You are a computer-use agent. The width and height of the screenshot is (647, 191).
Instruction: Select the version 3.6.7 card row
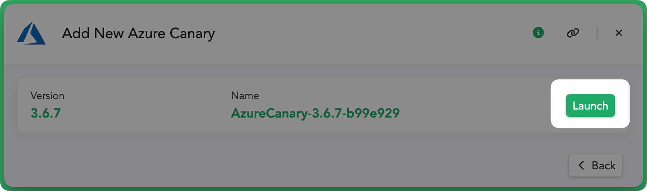323,106
